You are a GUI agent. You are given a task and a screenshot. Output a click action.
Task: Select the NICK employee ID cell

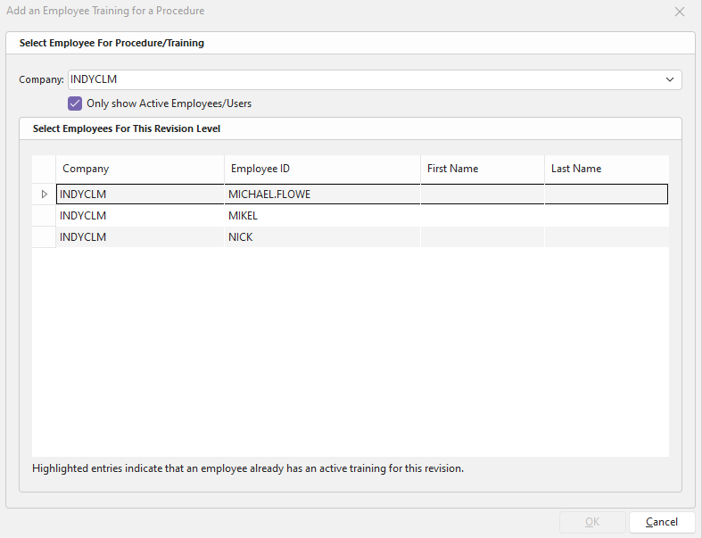(321, 237)
